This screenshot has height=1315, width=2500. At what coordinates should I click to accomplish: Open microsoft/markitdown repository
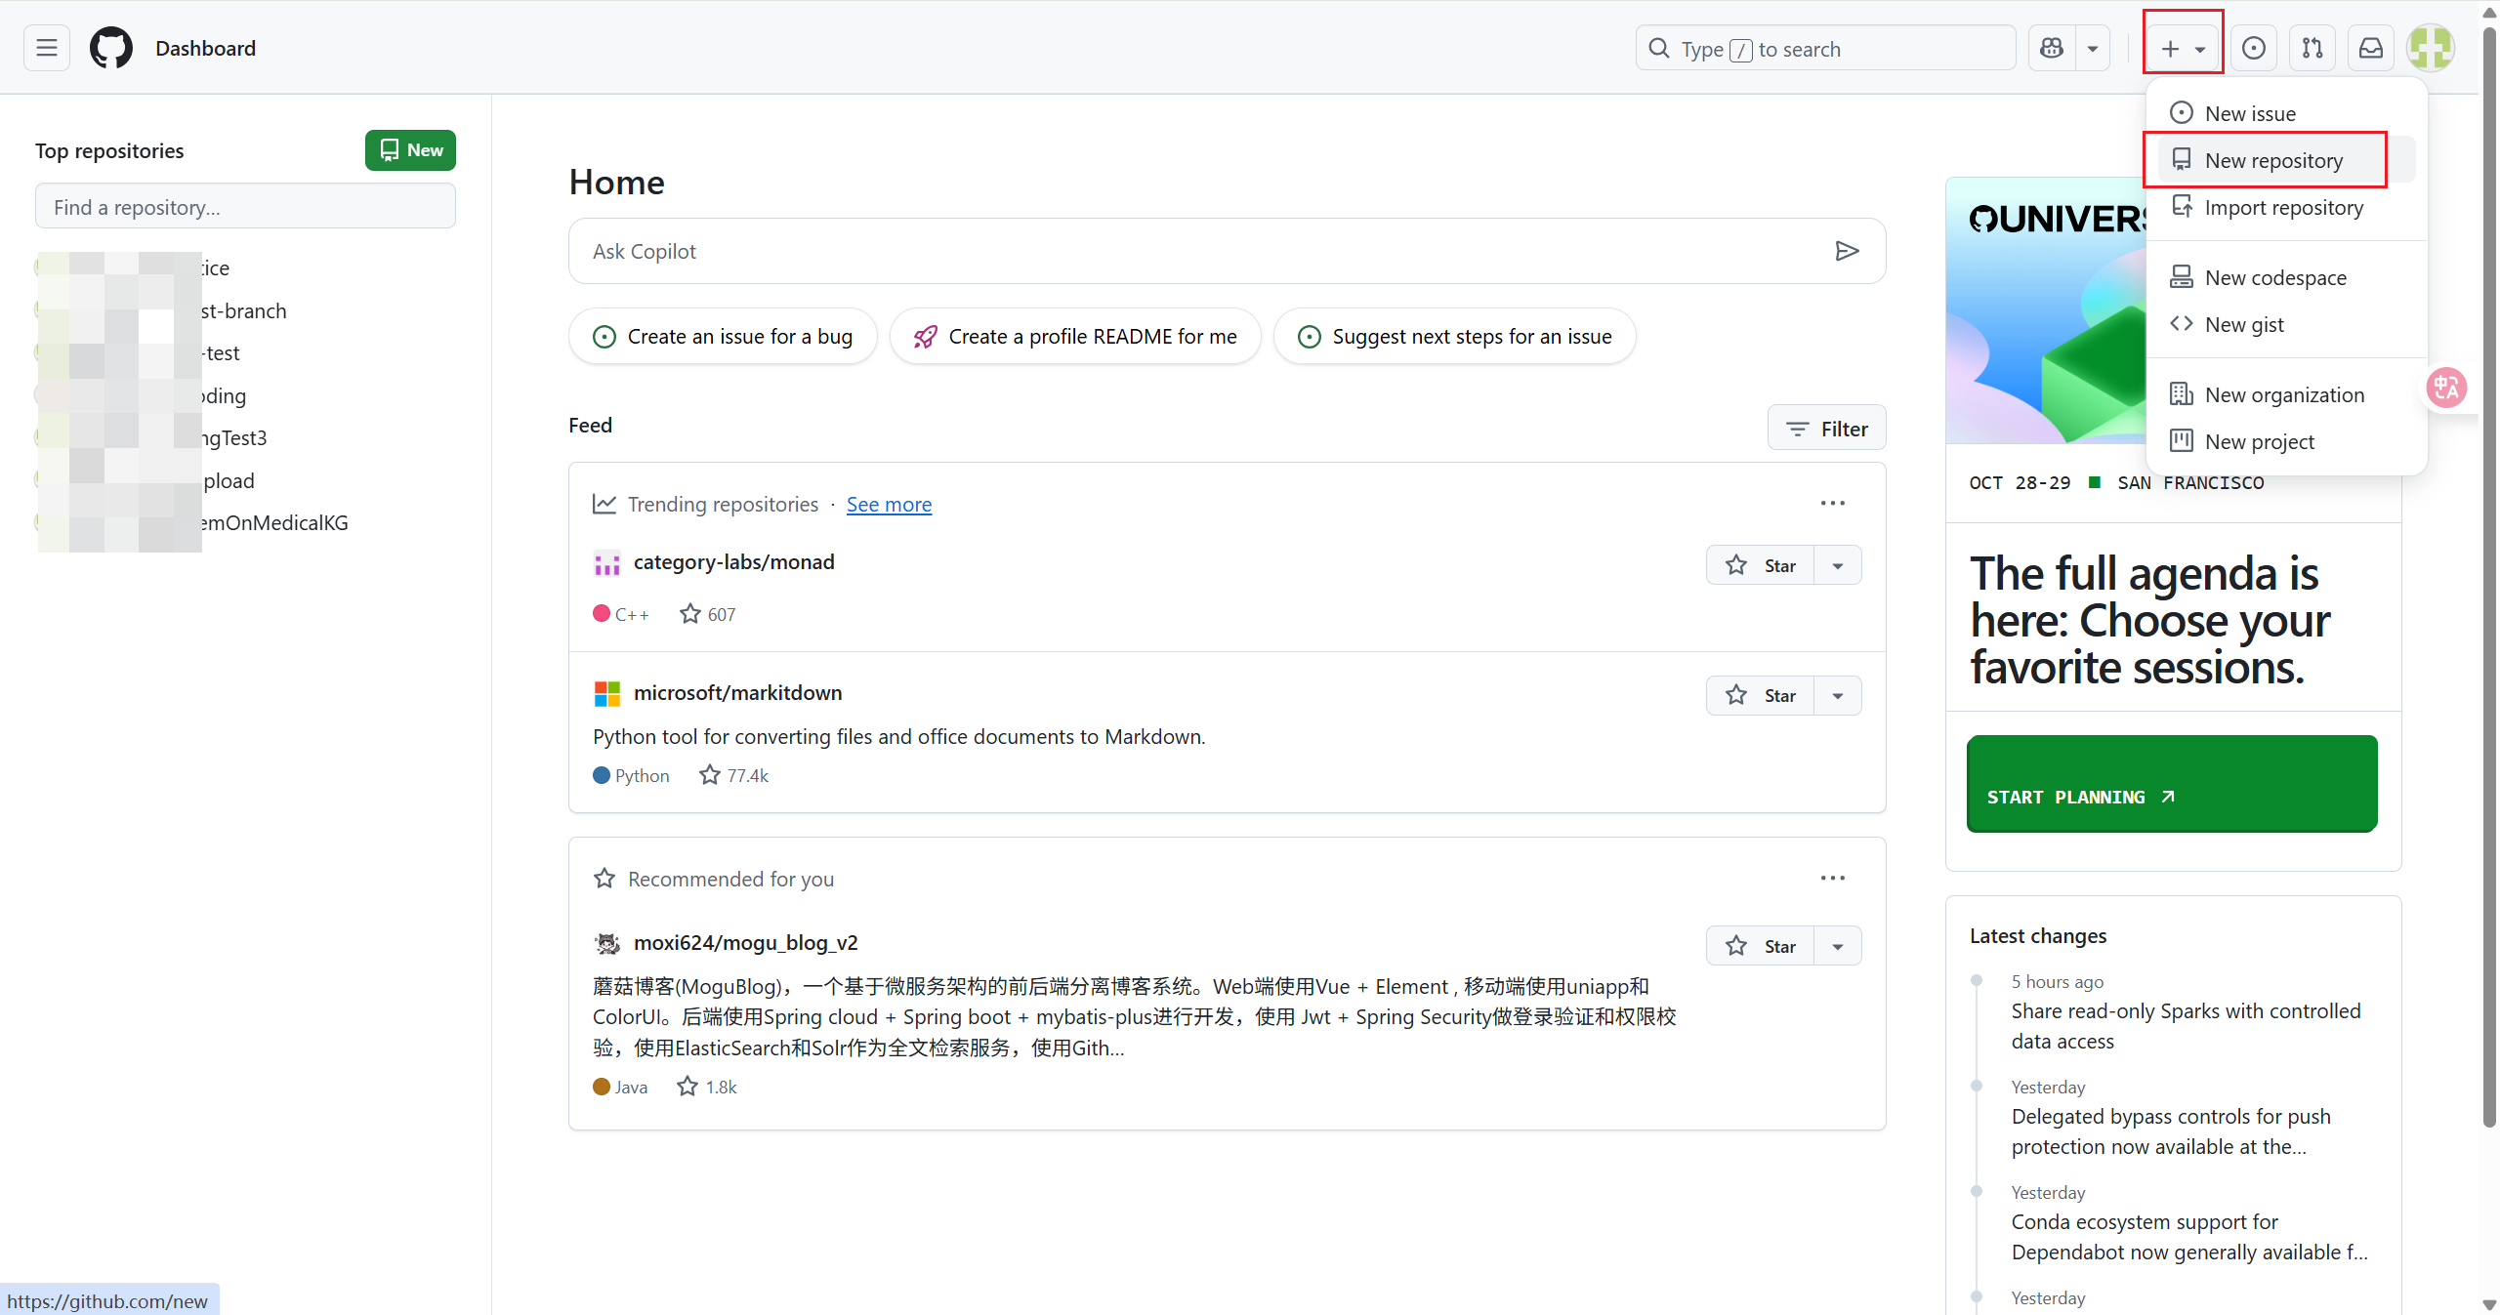[x=737, y=692]
